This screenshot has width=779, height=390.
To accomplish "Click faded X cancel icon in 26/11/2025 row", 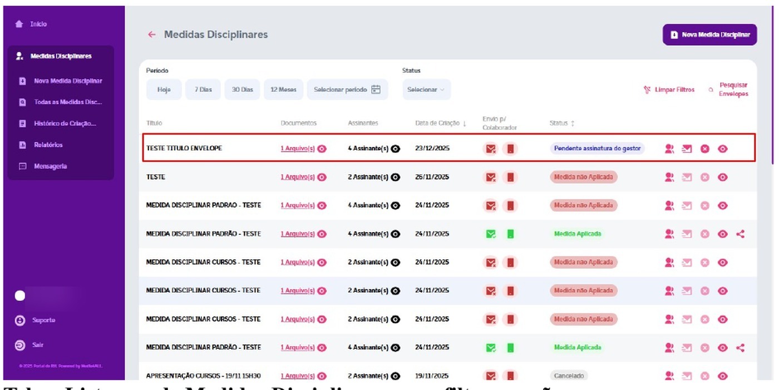I will tap(705, 177).
